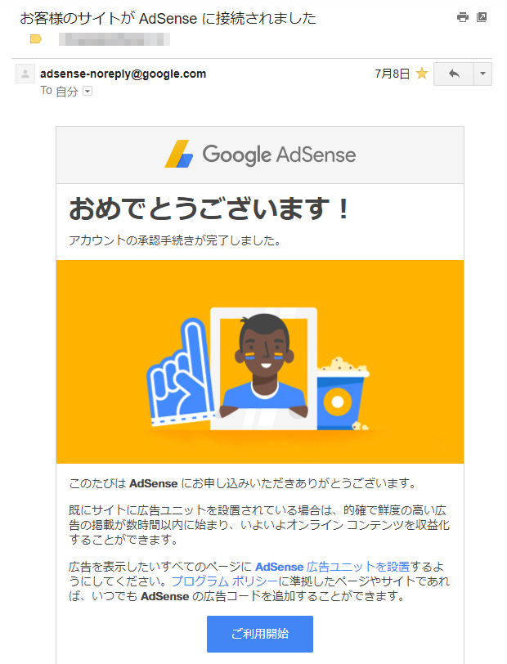Click sender adsense-noreply@google.com
Image resolution: width=507 pixels, height=664 pixels.
pyautogui.click(x=123, y=74)
